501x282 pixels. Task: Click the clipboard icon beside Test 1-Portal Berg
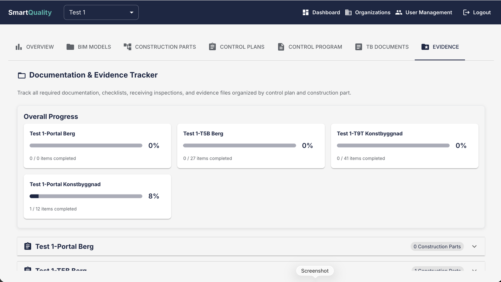click(28, 246)
